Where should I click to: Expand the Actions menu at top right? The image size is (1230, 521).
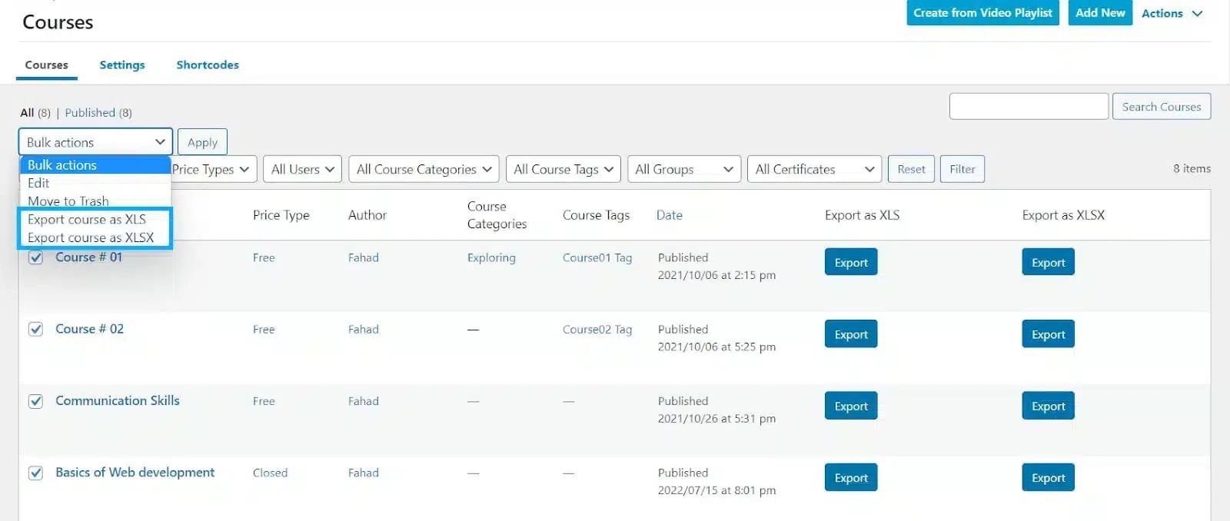click(1172, 13)
